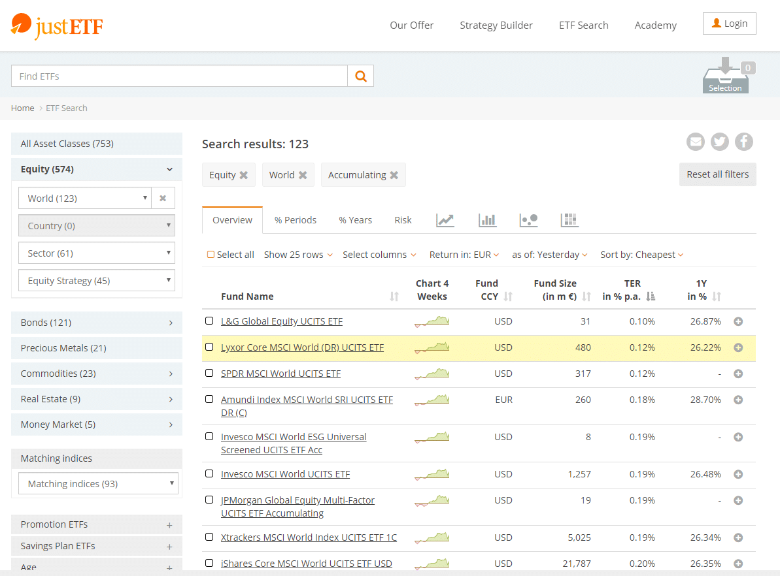Sort table by Fund Size

pos(586,296)
